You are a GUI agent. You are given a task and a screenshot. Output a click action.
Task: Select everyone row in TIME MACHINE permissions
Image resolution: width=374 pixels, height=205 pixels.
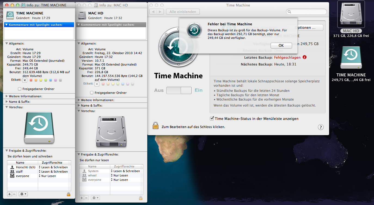[x=39, y=176]
